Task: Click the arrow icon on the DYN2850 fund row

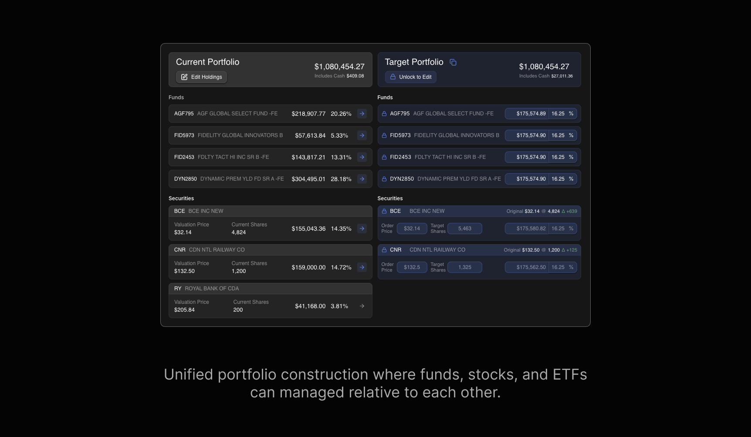Action: pyautogui.click(x=362, y=179)
